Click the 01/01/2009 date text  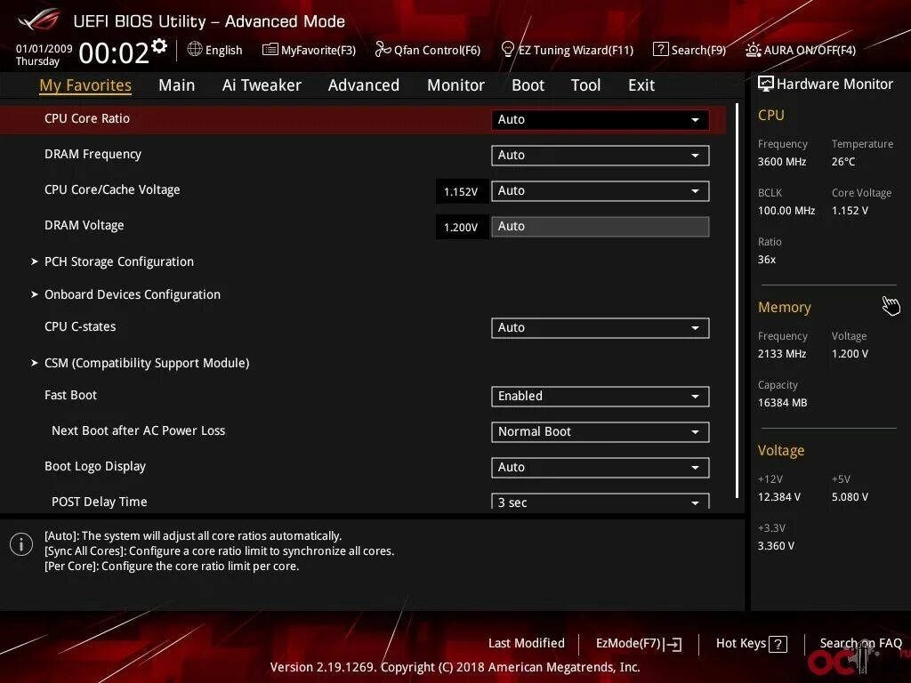coord(44,49)
